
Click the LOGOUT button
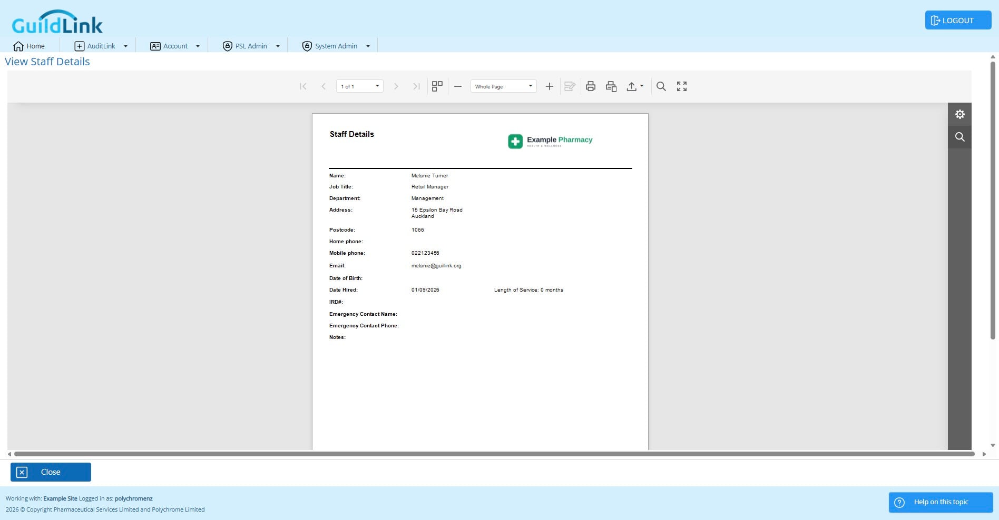point(958,21)
